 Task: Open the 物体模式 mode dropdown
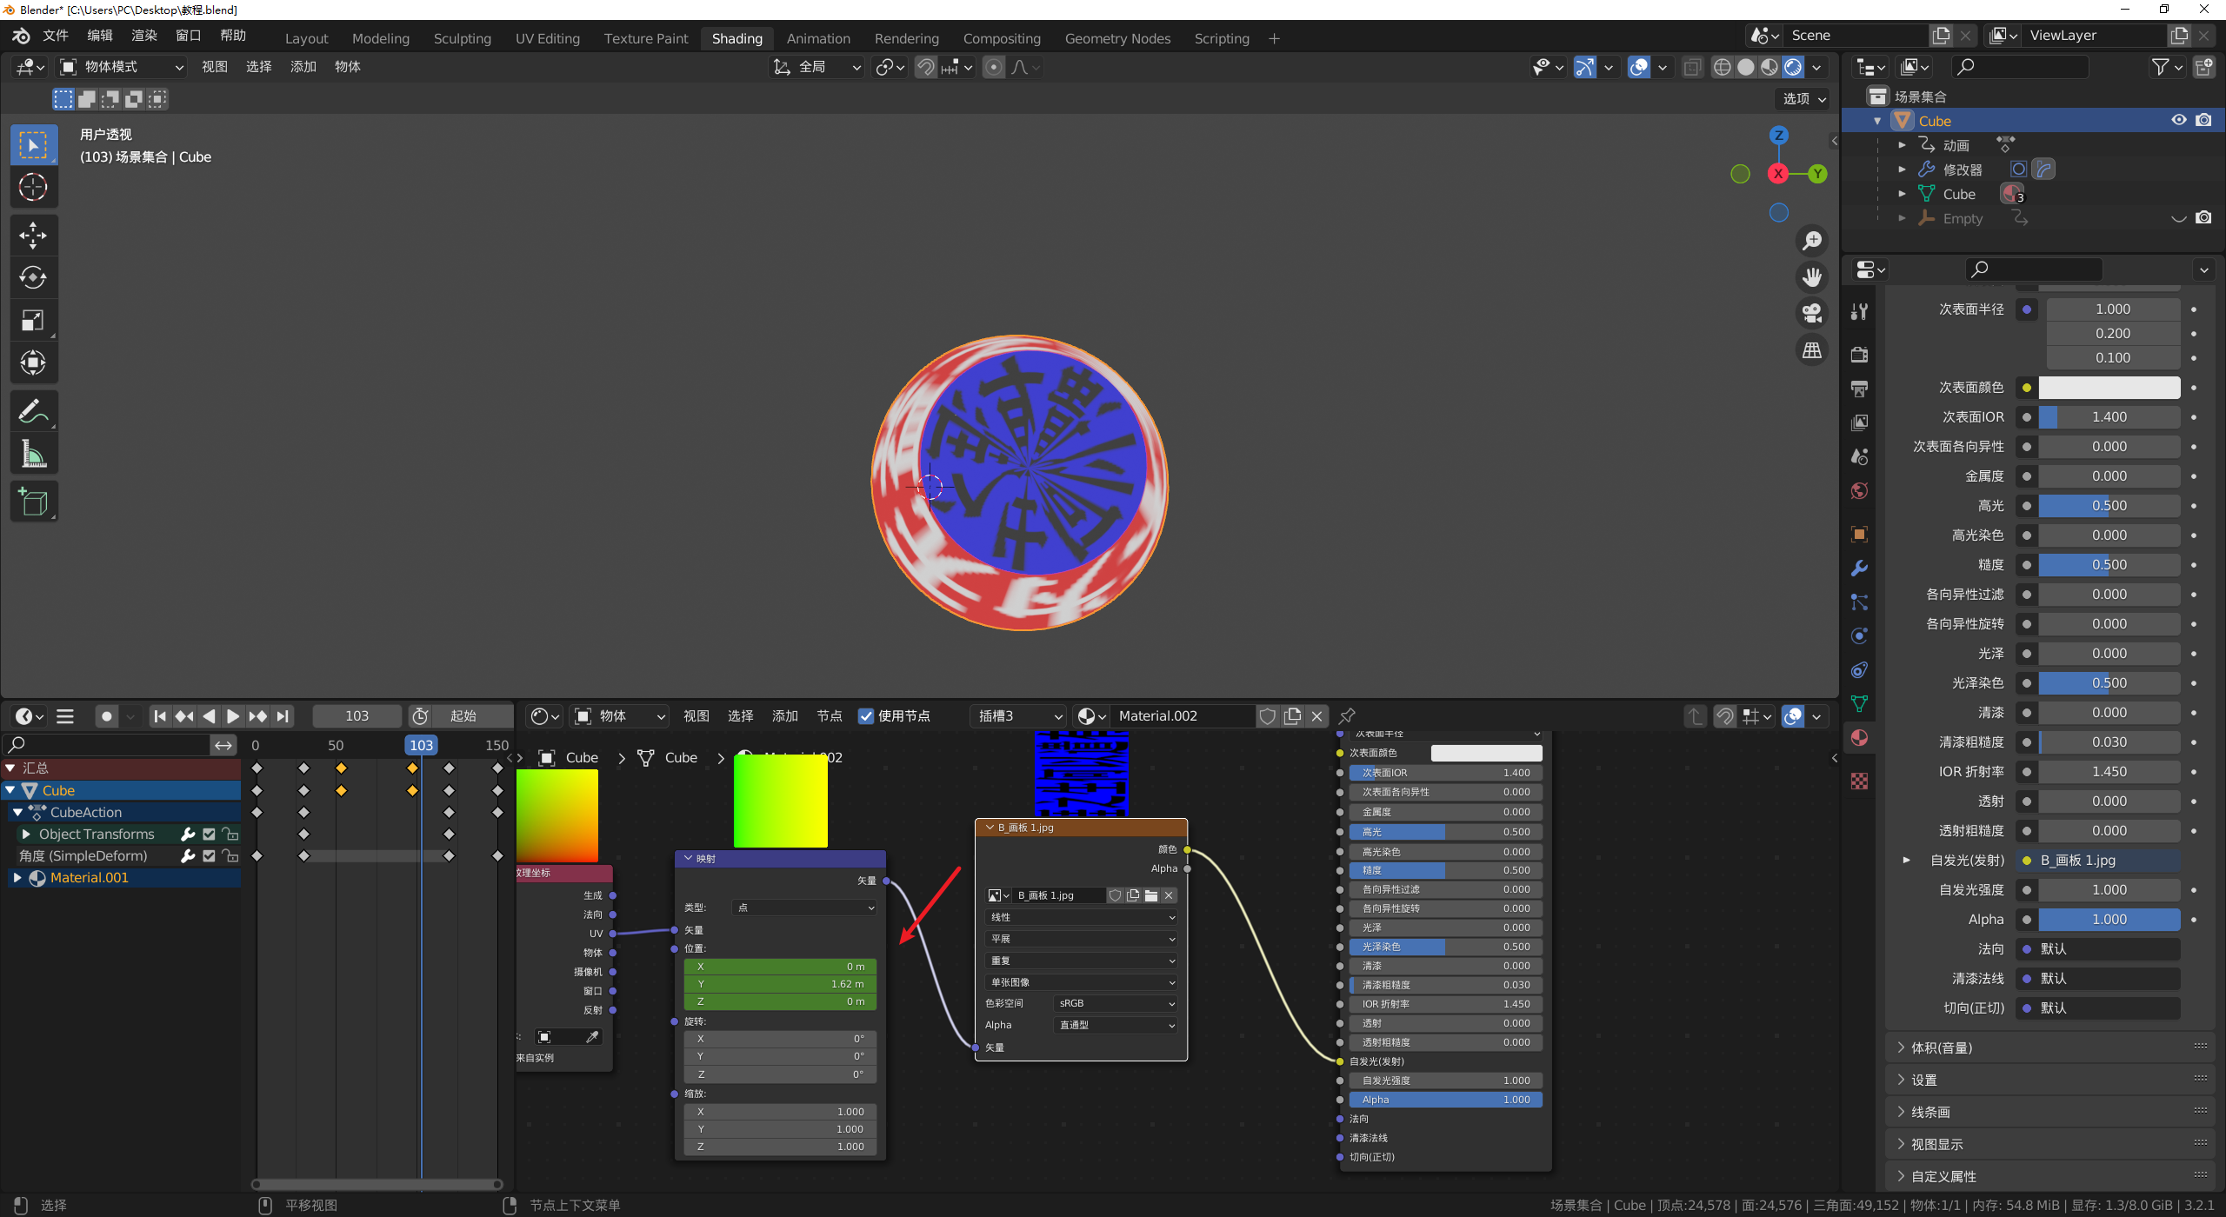coord(122,67)
